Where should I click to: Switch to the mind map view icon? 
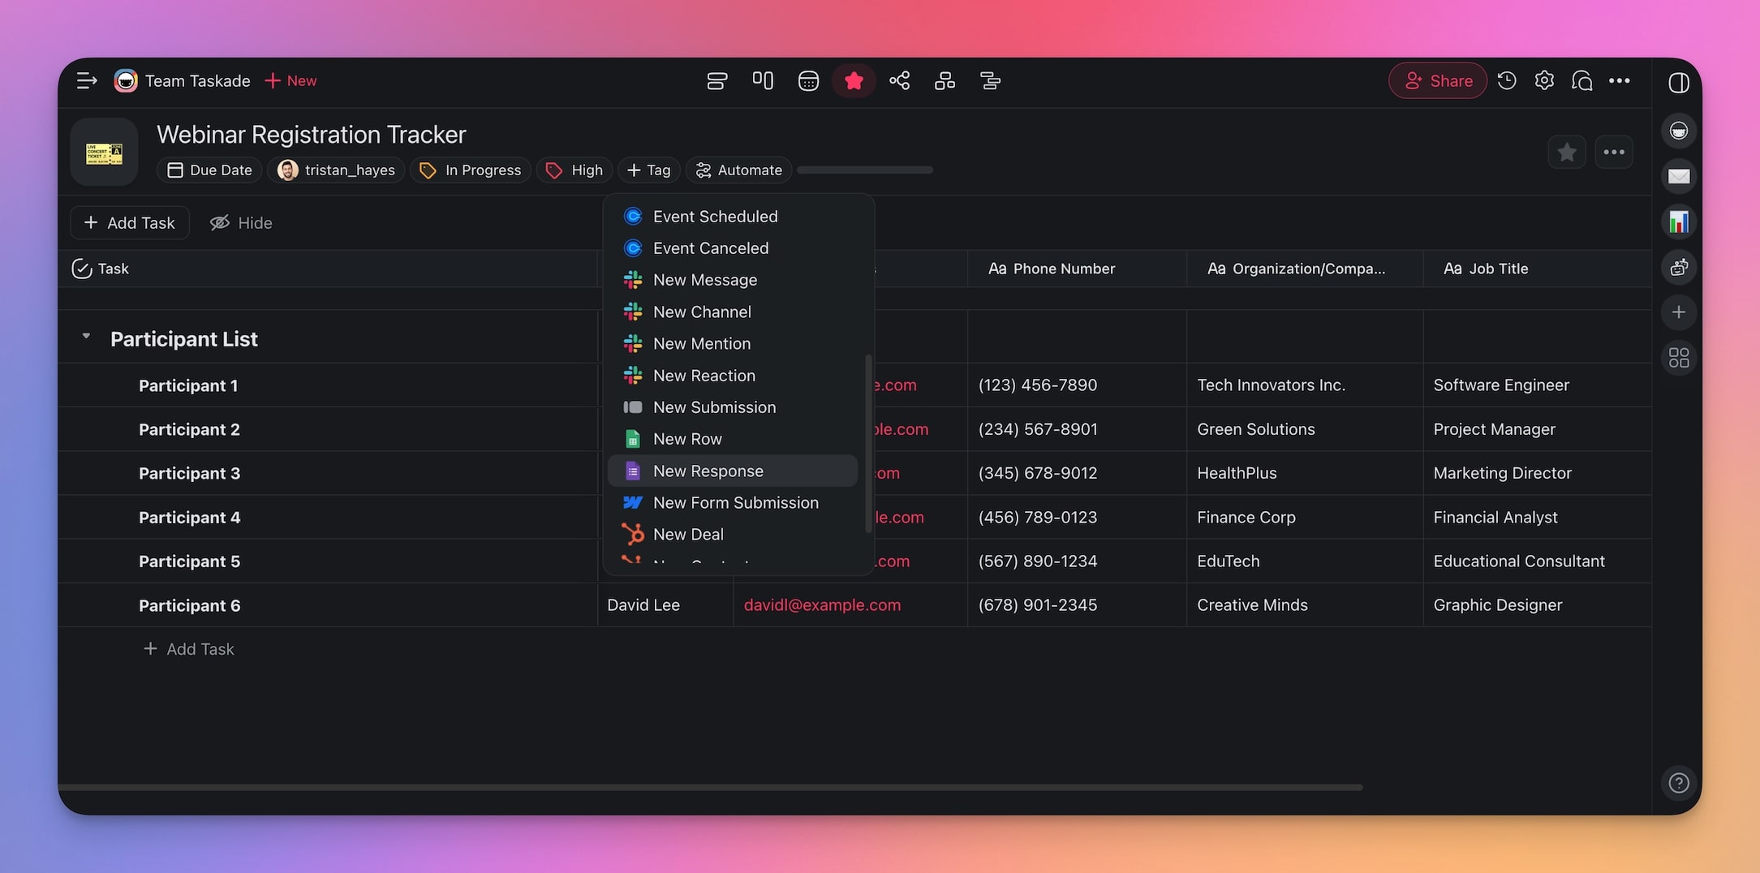899,80
